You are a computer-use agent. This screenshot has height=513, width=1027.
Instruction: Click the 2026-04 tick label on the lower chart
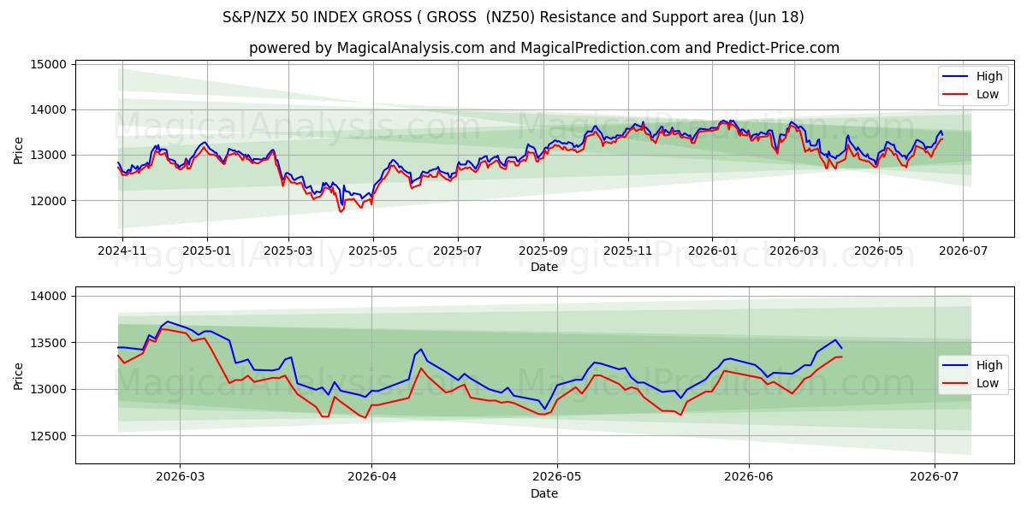[371, 478]
